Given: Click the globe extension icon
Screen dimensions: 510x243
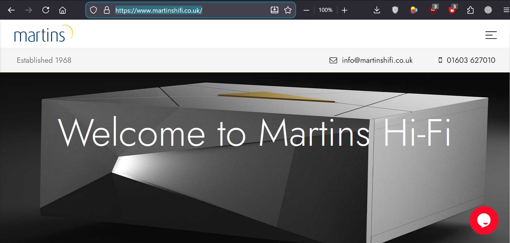Looking at the screenshot, I should (x=488, y=10).
